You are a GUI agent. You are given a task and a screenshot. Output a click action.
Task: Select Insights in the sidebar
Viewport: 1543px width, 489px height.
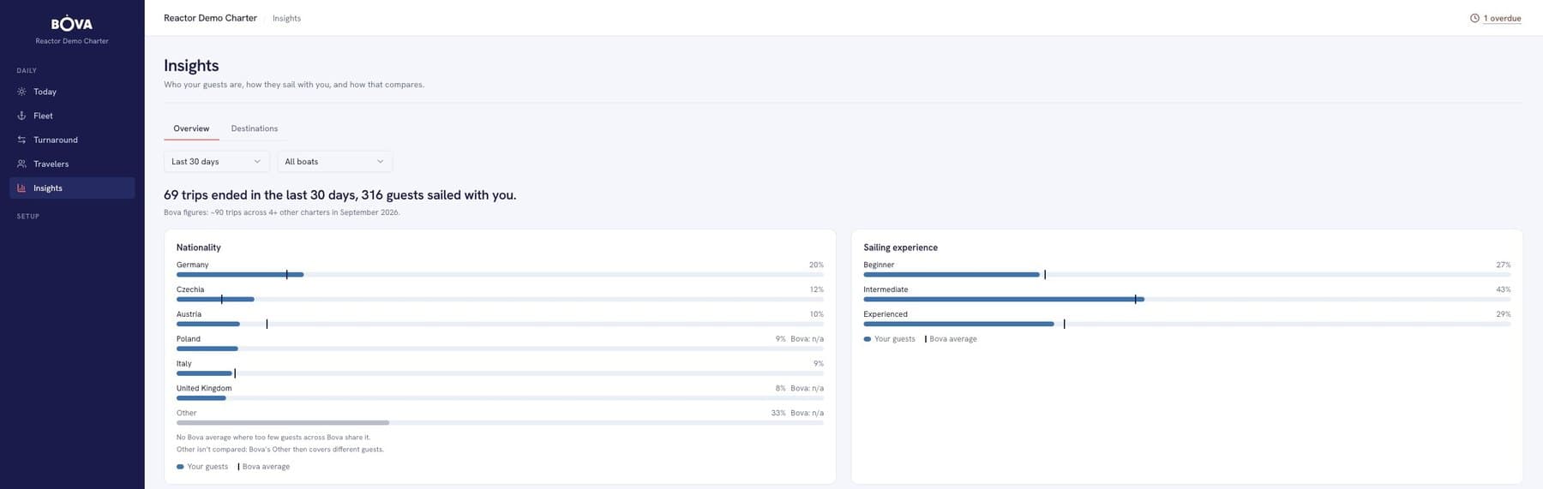[72, 188]
